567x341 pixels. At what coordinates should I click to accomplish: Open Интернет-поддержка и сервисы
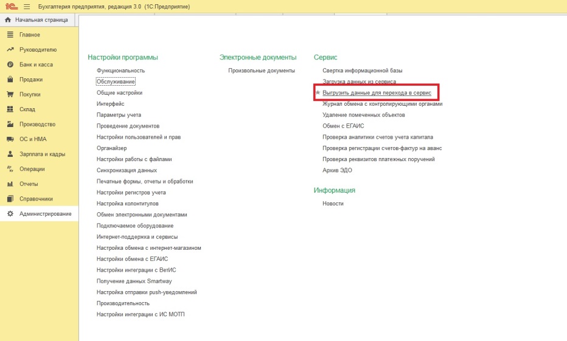click(x=137, y=237)
